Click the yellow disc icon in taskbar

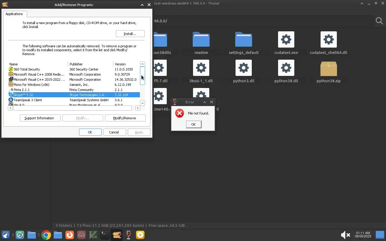click(140, 235)
